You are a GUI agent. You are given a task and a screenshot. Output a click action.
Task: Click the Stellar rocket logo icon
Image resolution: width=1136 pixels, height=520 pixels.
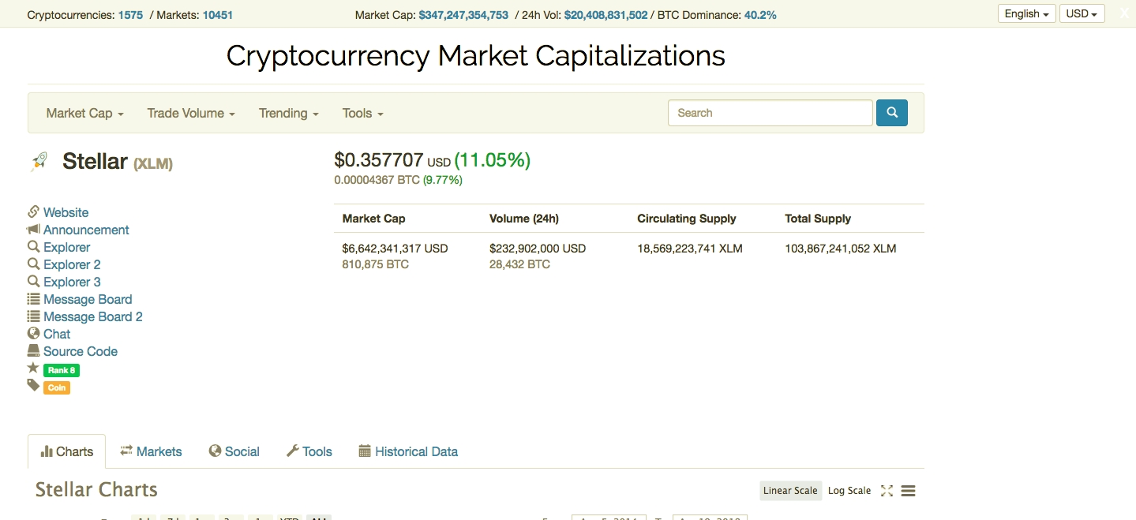[39, 162]
